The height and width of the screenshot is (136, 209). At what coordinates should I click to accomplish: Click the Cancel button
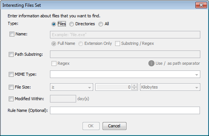[x=114, y=126]
